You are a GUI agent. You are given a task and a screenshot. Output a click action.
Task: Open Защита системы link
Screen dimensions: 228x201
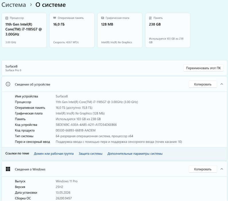pos(90,154)
